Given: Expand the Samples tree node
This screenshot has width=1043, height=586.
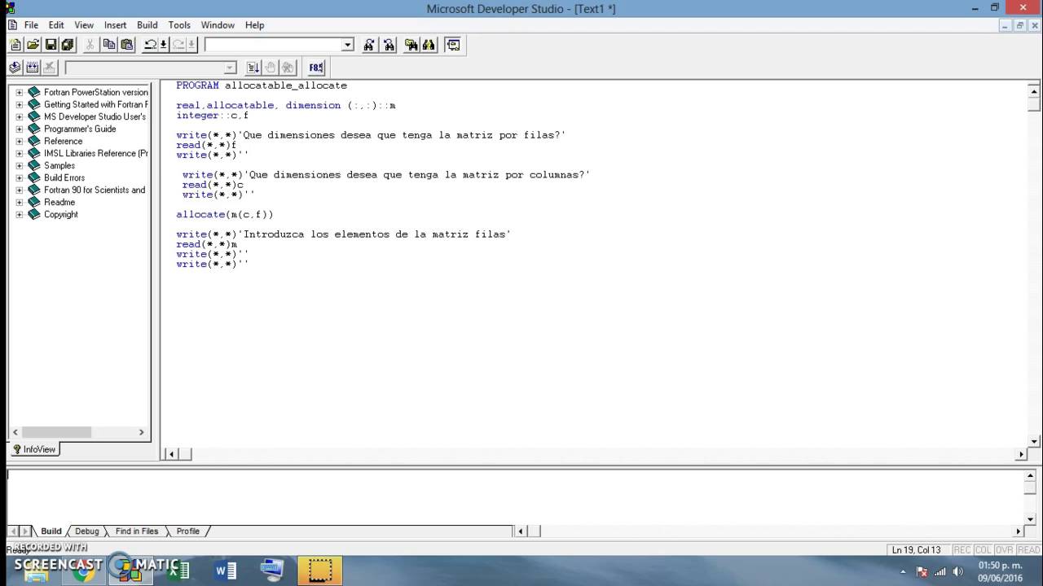Looking at the screenshot, I should [x=20, y=165].
